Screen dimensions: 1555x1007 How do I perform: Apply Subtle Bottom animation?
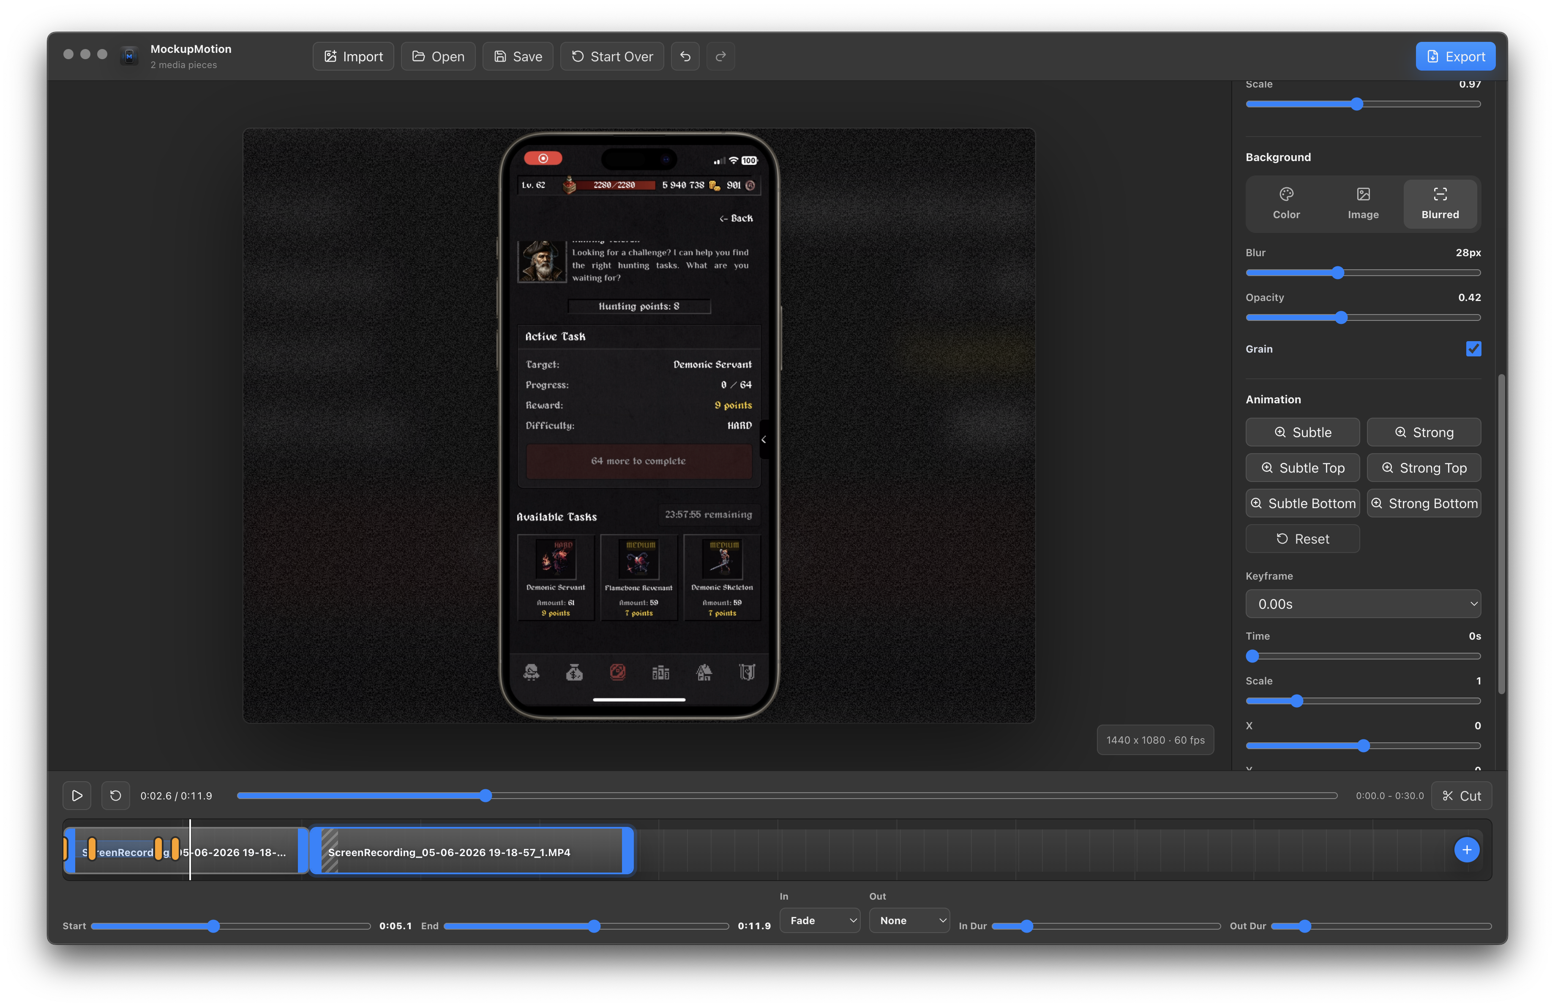(x=1302, y=503)
